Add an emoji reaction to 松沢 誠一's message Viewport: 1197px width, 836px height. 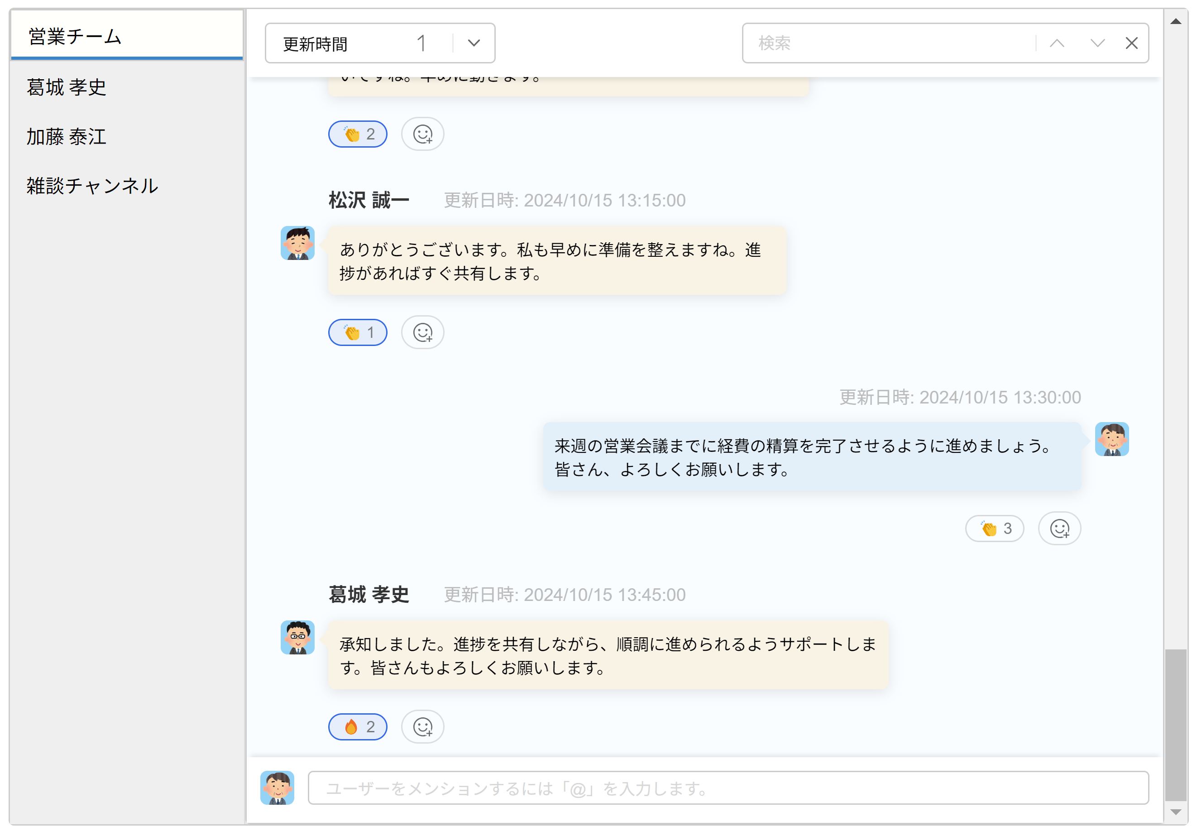coord(422,332)
